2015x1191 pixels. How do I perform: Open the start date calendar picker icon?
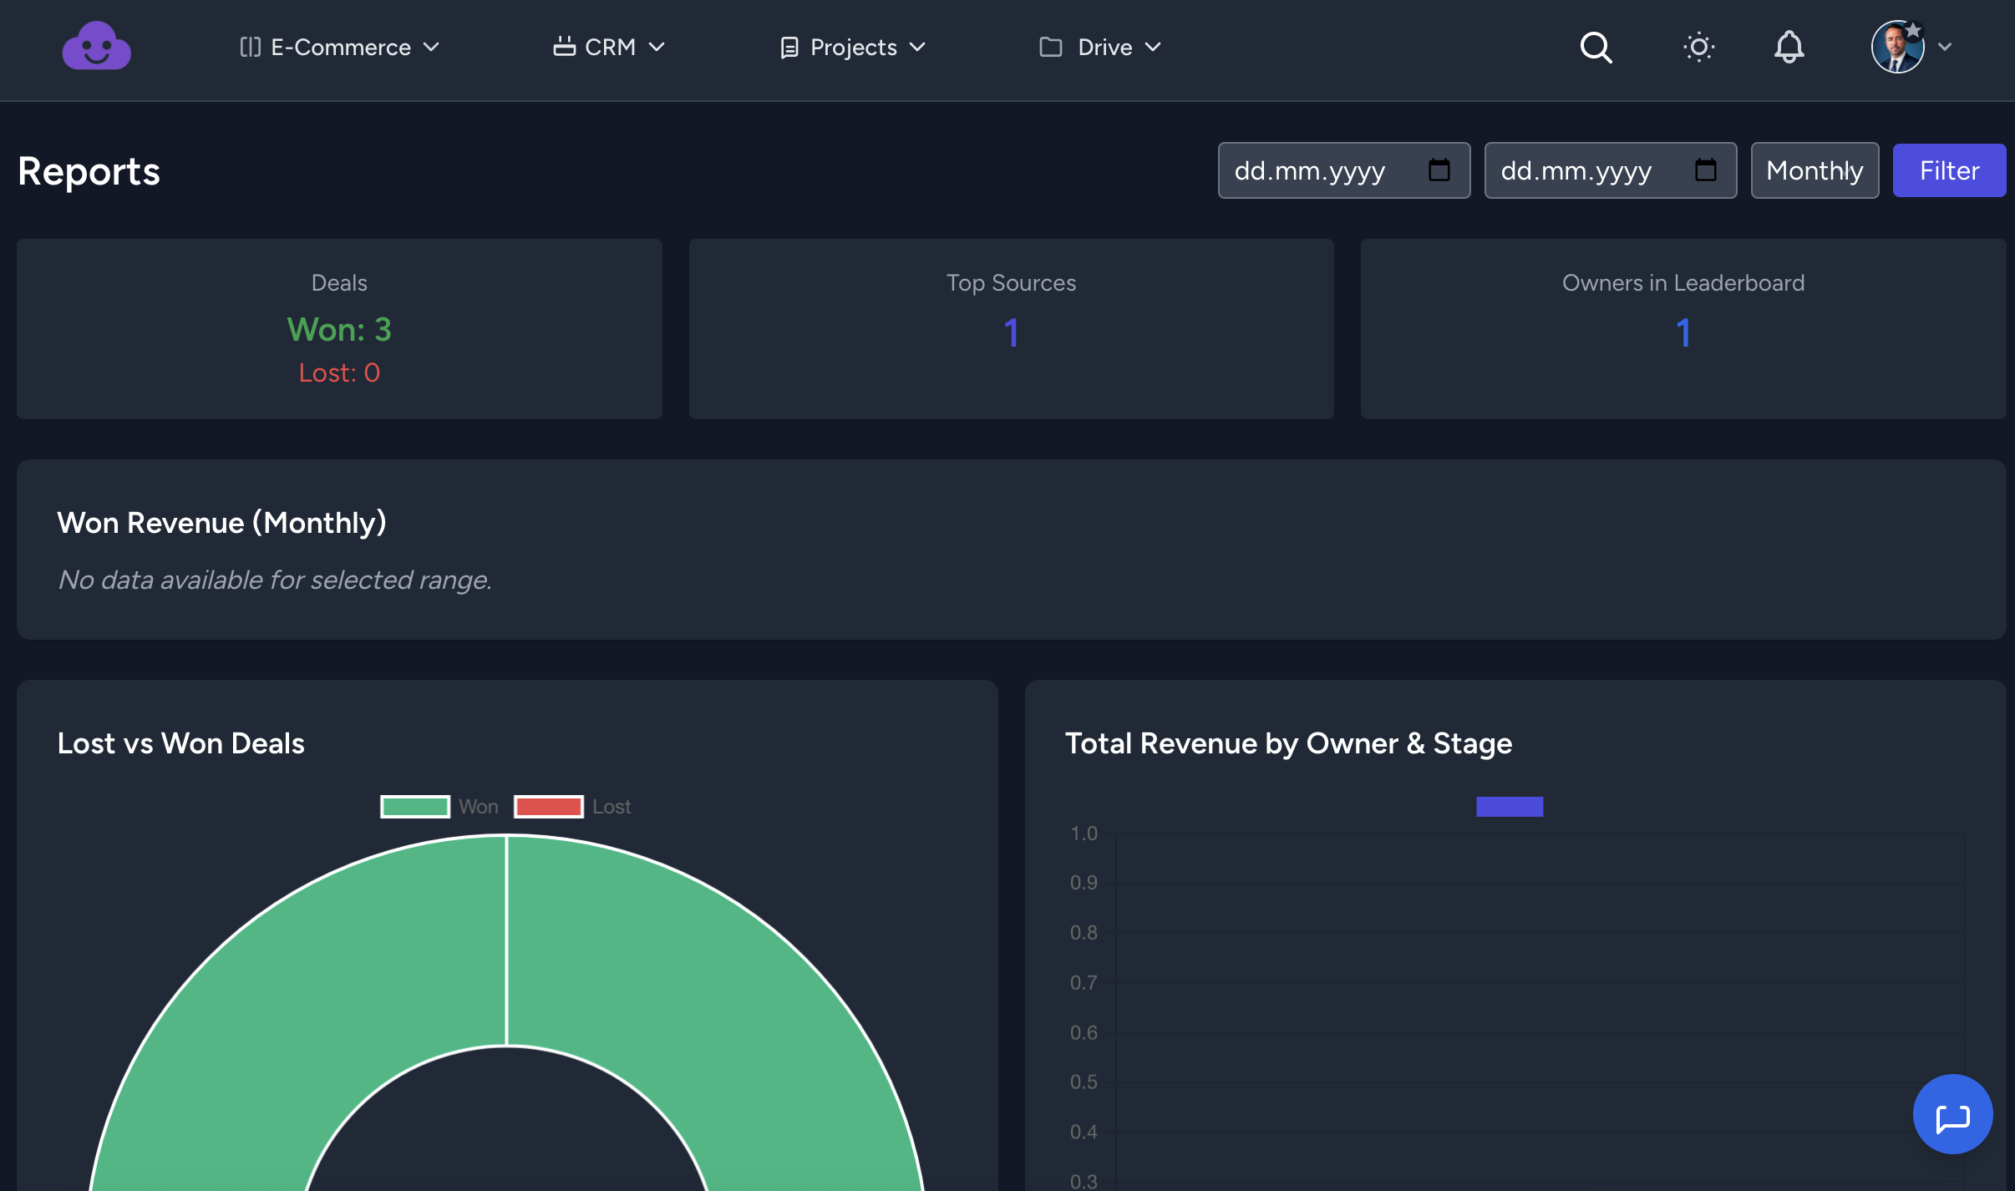pos(1439,170)
